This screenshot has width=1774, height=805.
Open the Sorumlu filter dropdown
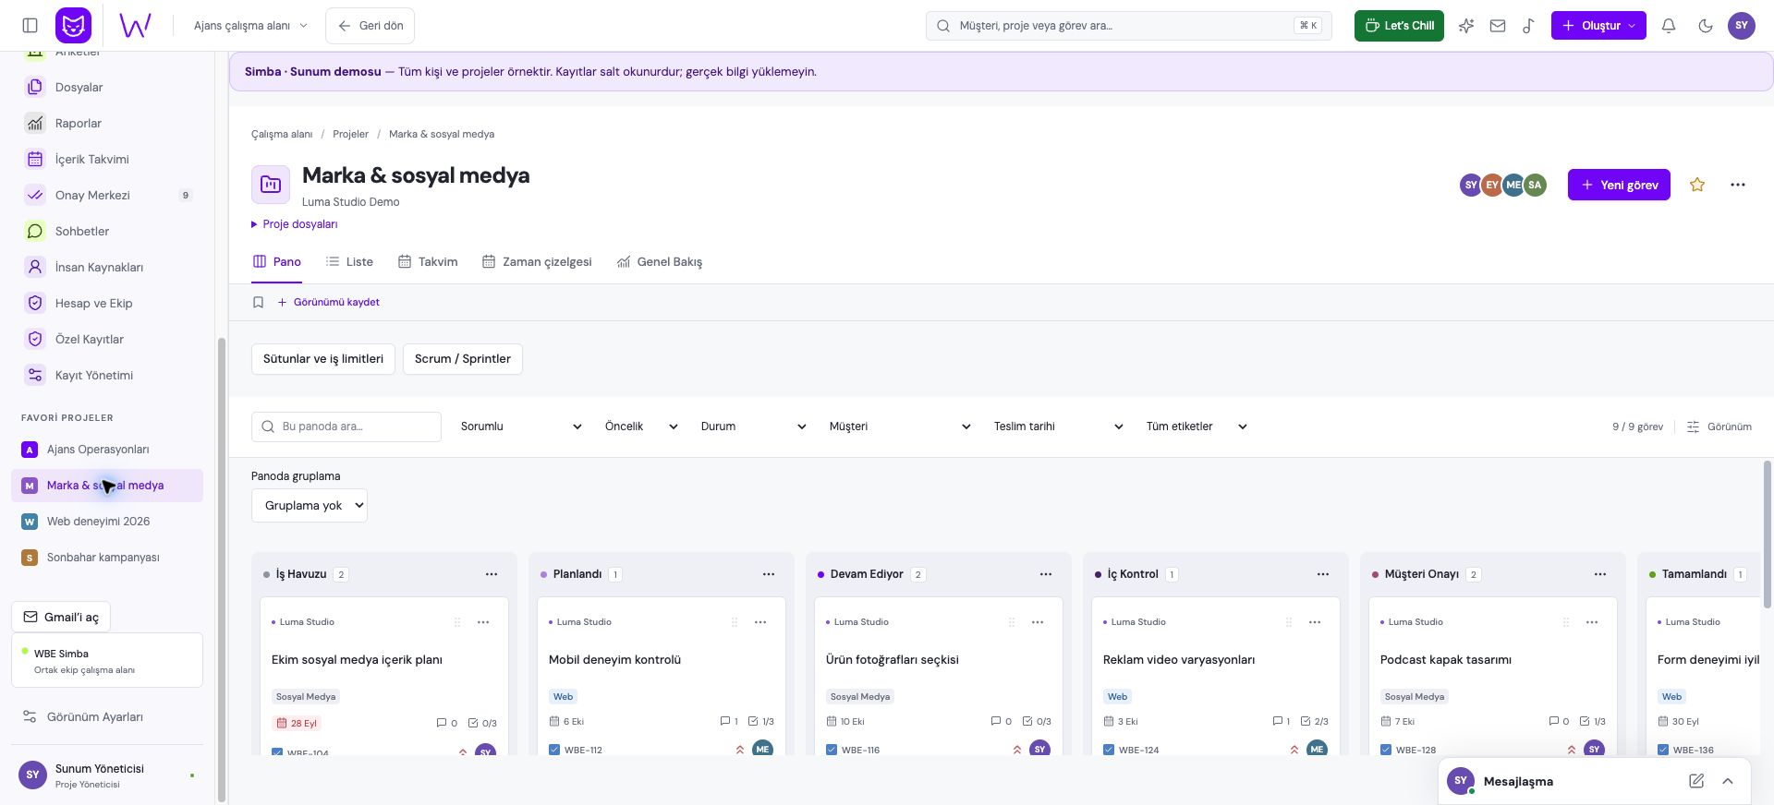point(521,427)
